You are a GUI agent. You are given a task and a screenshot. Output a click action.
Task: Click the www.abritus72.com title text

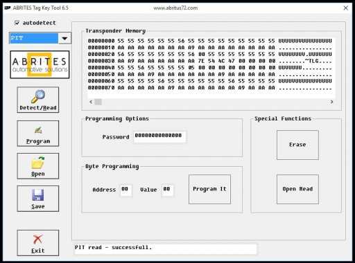(x=175, y=8)
